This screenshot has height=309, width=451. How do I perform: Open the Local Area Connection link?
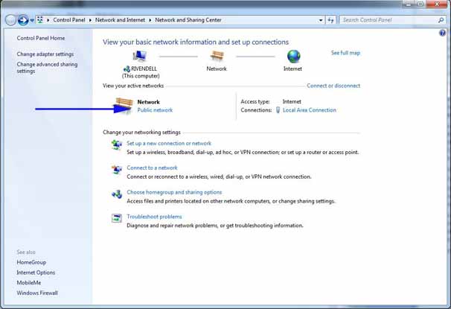click(x=310, y=110)
